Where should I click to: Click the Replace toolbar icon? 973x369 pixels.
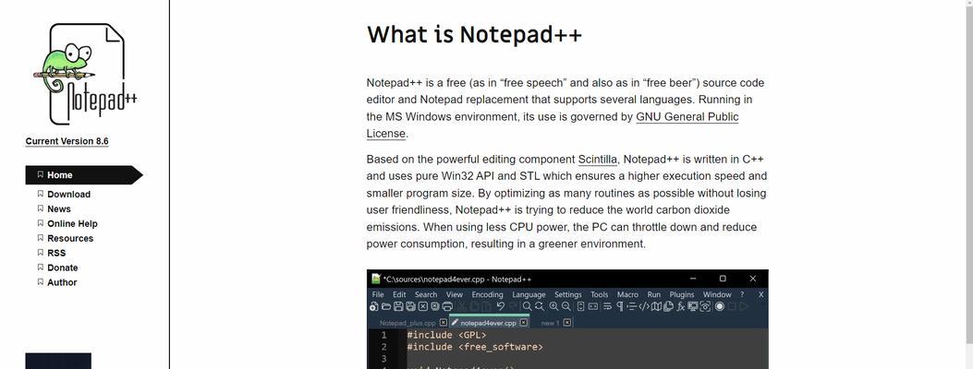540,306
